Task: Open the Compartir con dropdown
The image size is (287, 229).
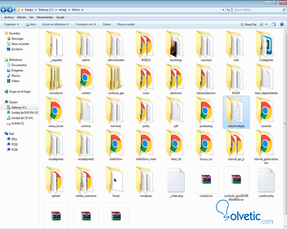Action: pyautogui.click(x=86, y=24)
